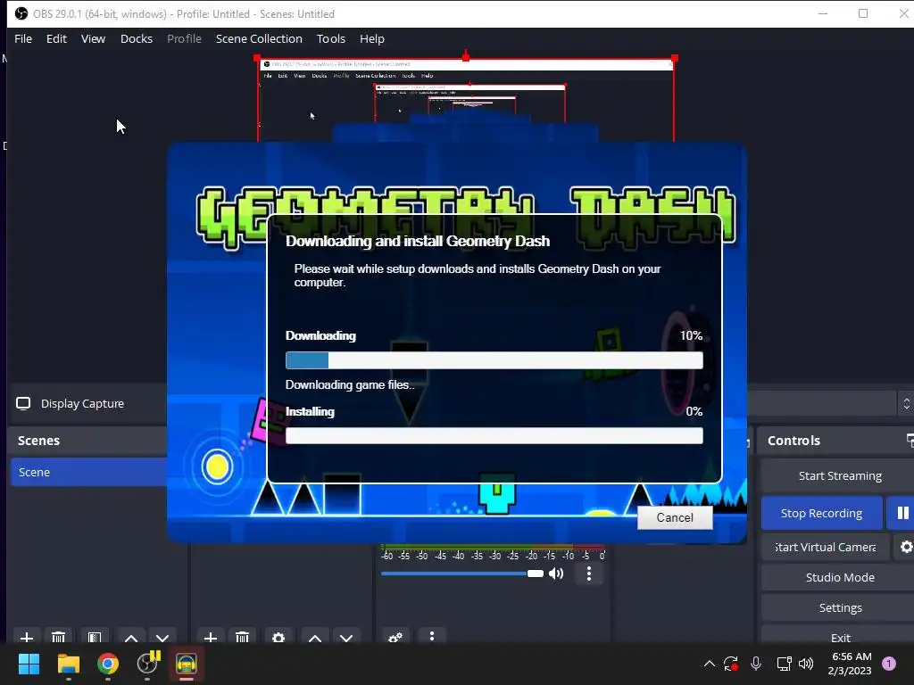Click the sync tray icon with red dot
914x685 pixels.
(x=731, y=664)
